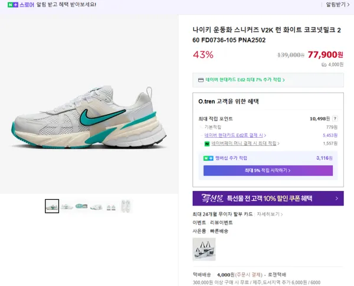This screenshot has width=354, height=286.
Task: Select the last shoe thumbnail
Action: (x=126, y=206)
